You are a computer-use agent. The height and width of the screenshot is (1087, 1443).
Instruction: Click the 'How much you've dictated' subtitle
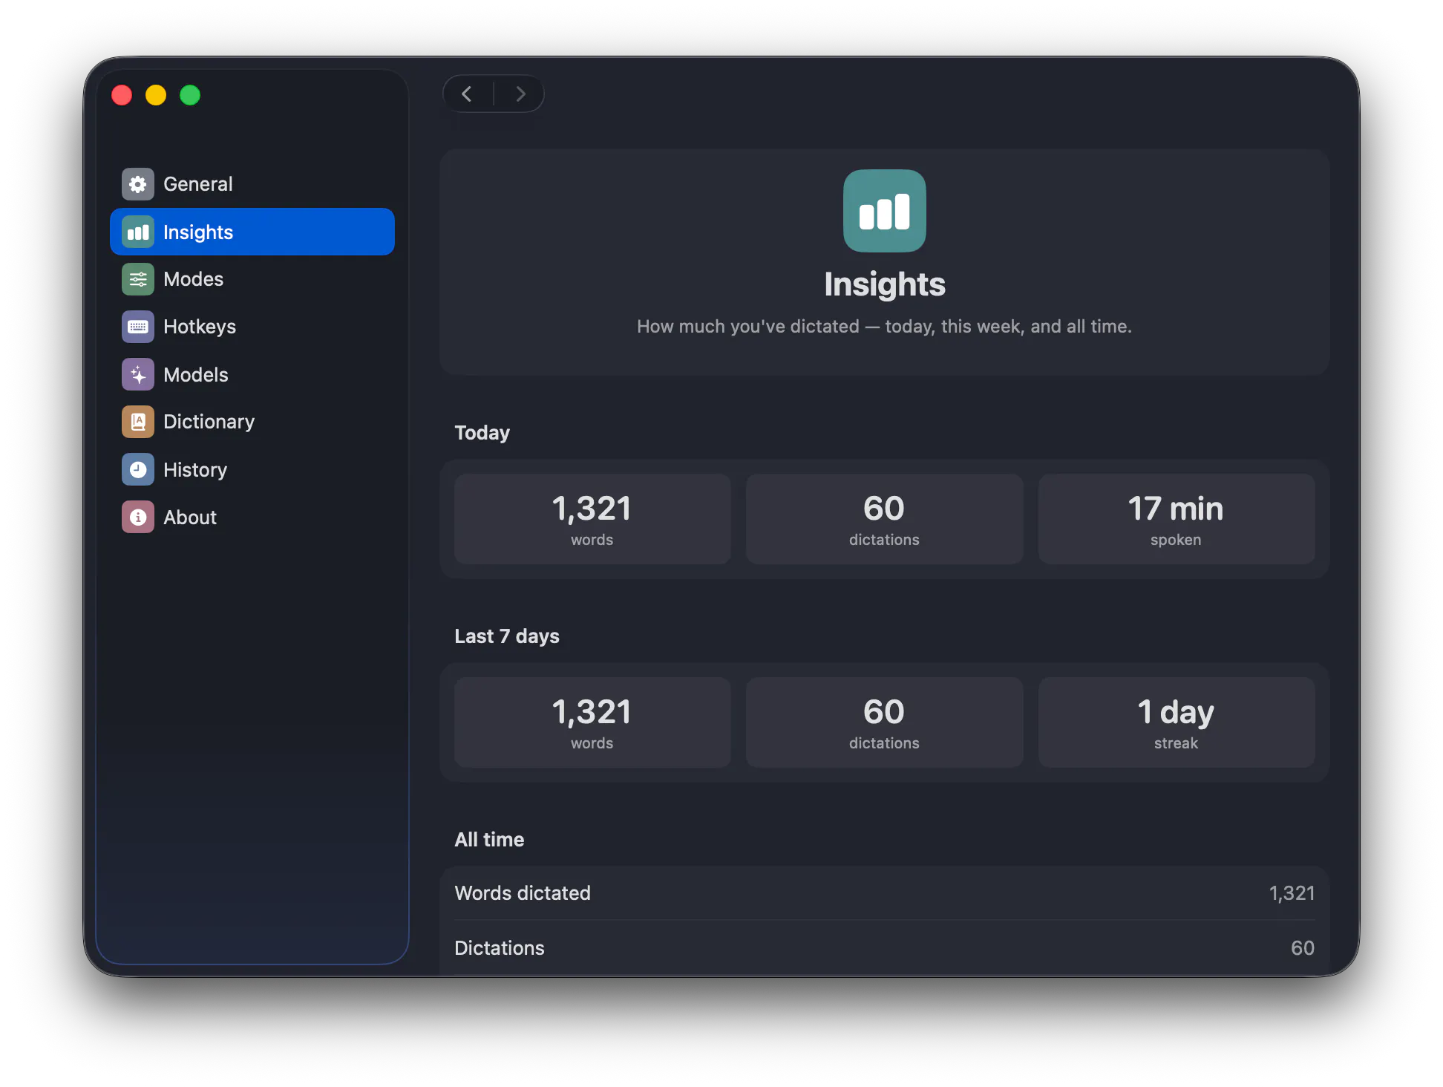(884, 327)
